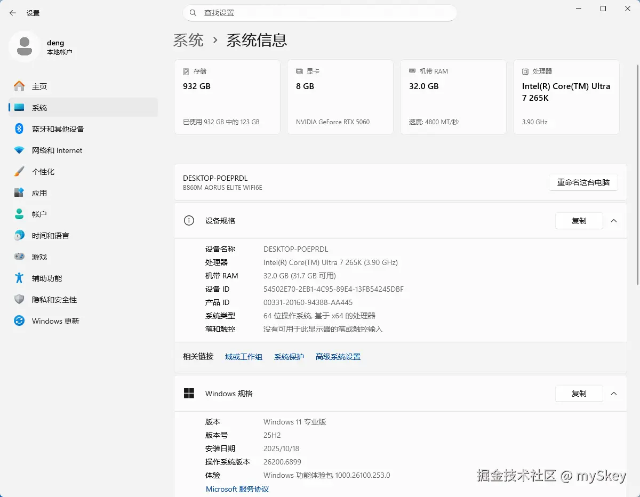Select the OS build 26200.6899 text
Screen dimensions: 640x497
[282, 462]
